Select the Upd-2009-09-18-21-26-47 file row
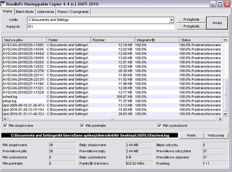The width and height of the screenshot is (232, 172). pyautogui.click(x=113, y=105)
